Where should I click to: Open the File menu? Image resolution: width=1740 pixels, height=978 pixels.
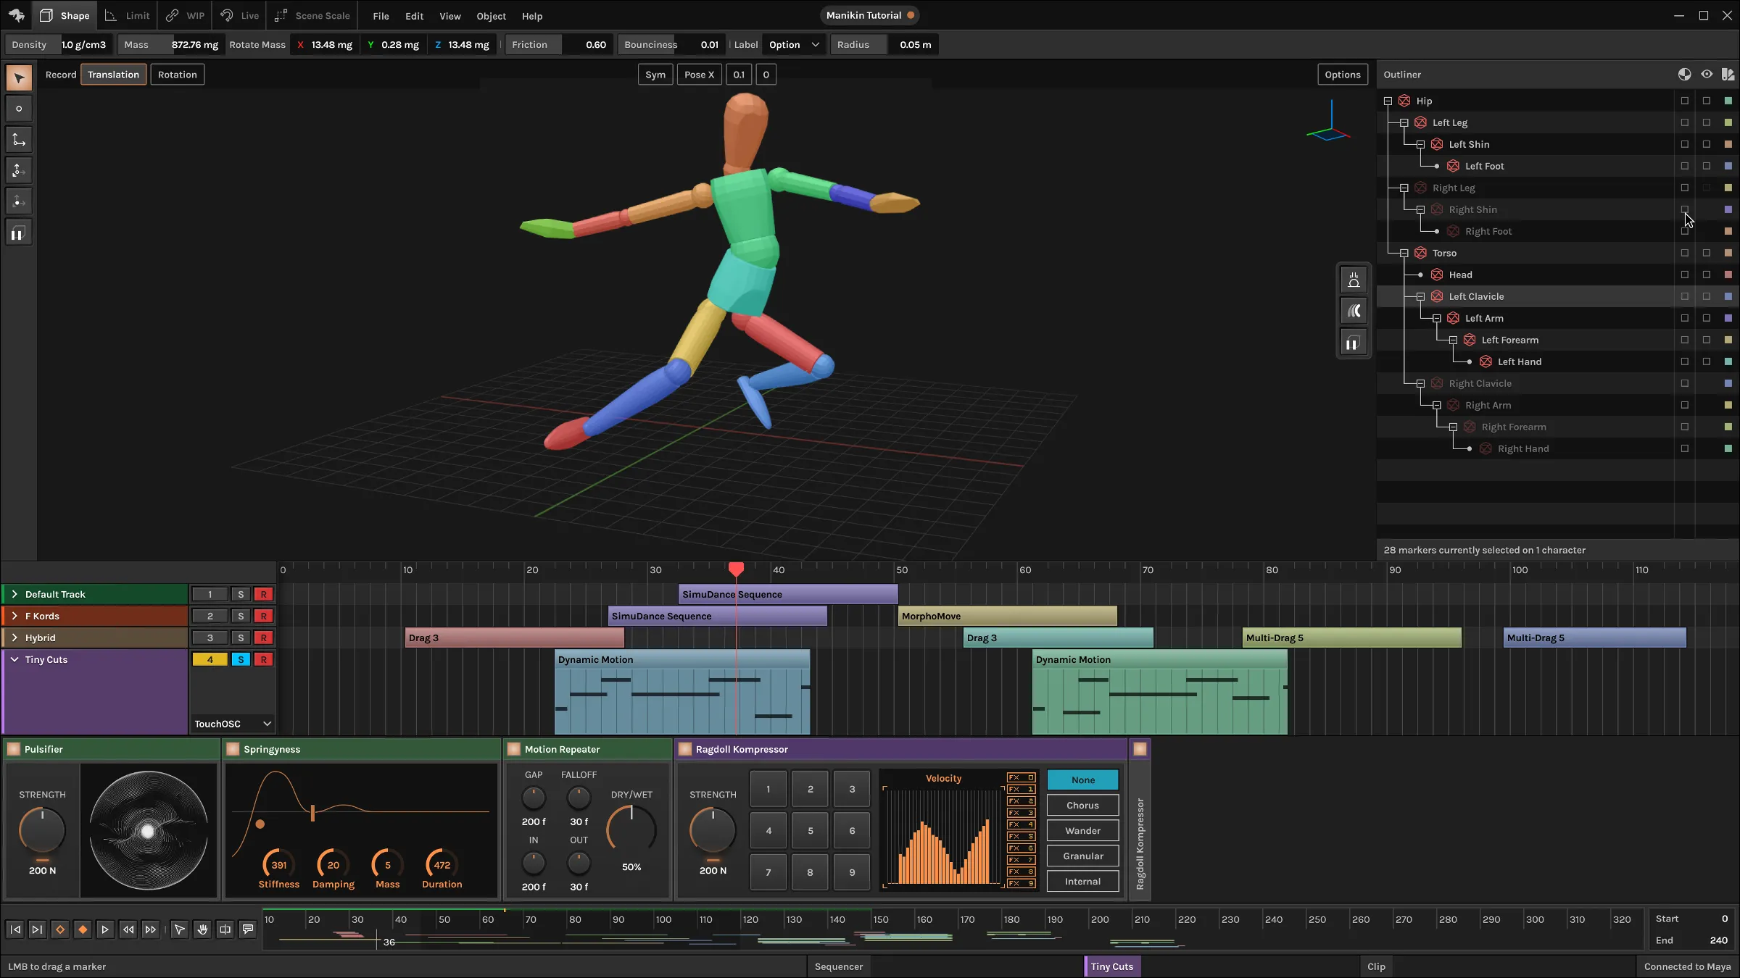click(381, 16)
